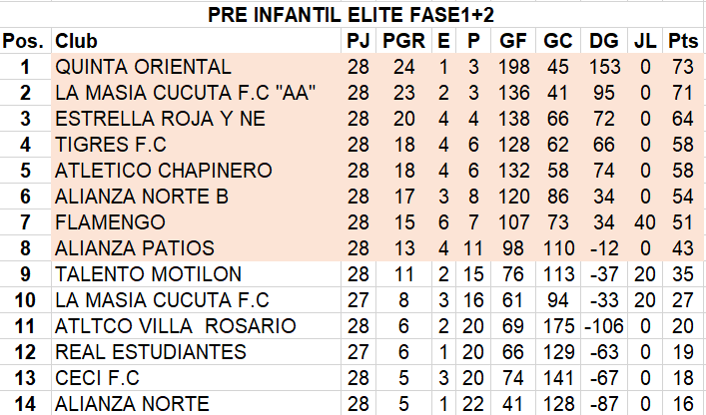Click the PRE INFANTIL ELITE FASE1+2 title

(351, 15)
